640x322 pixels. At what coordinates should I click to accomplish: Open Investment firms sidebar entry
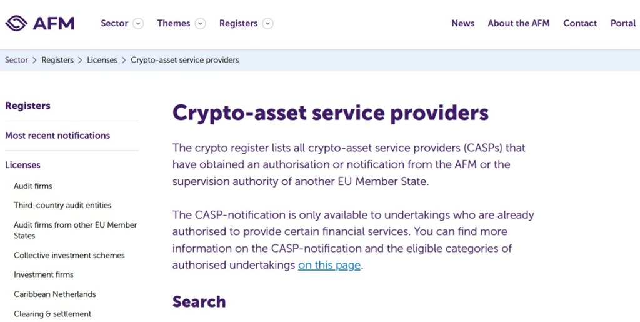[44, 274]
